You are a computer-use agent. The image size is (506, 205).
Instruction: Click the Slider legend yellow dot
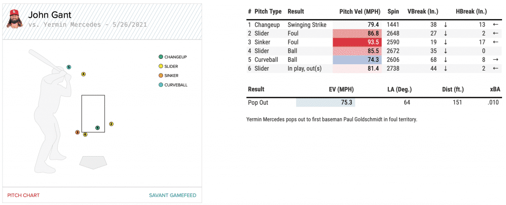point(161,66)
